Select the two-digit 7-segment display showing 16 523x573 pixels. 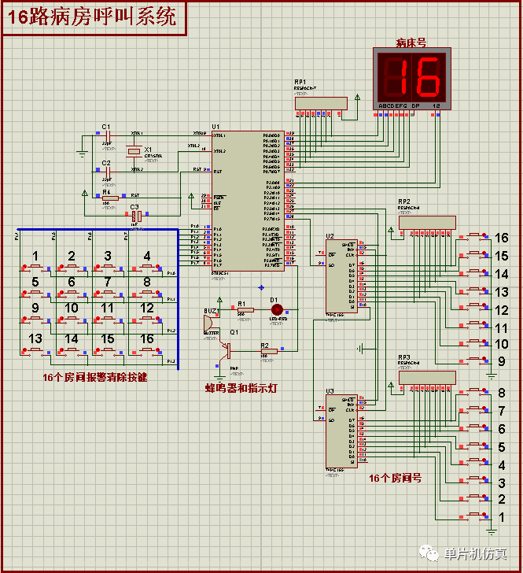[412, 79]
